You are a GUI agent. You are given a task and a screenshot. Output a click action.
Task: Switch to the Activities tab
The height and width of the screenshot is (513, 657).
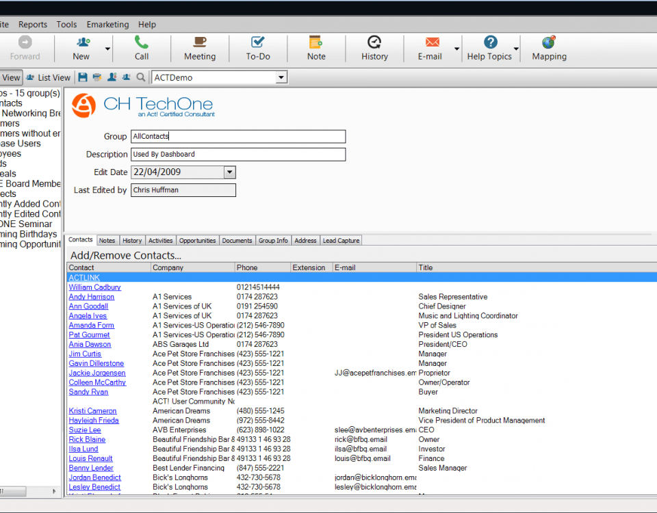point(160,240)
